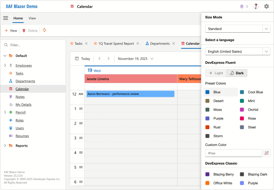
Task: Click the custom color hex field
Action: tap(233, 153)
